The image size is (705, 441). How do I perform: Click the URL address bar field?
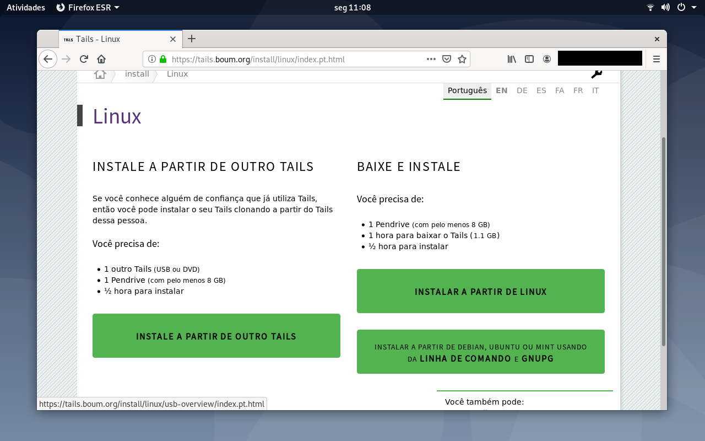coord(297,59)
